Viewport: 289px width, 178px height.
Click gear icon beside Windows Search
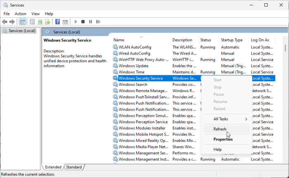[115, 85]
